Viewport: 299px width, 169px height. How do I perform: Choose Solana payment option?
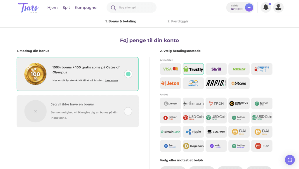click(216, 132)
